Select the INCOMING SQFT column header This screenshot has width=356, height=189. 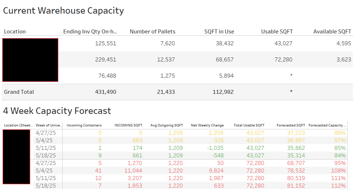coord(128,125)
